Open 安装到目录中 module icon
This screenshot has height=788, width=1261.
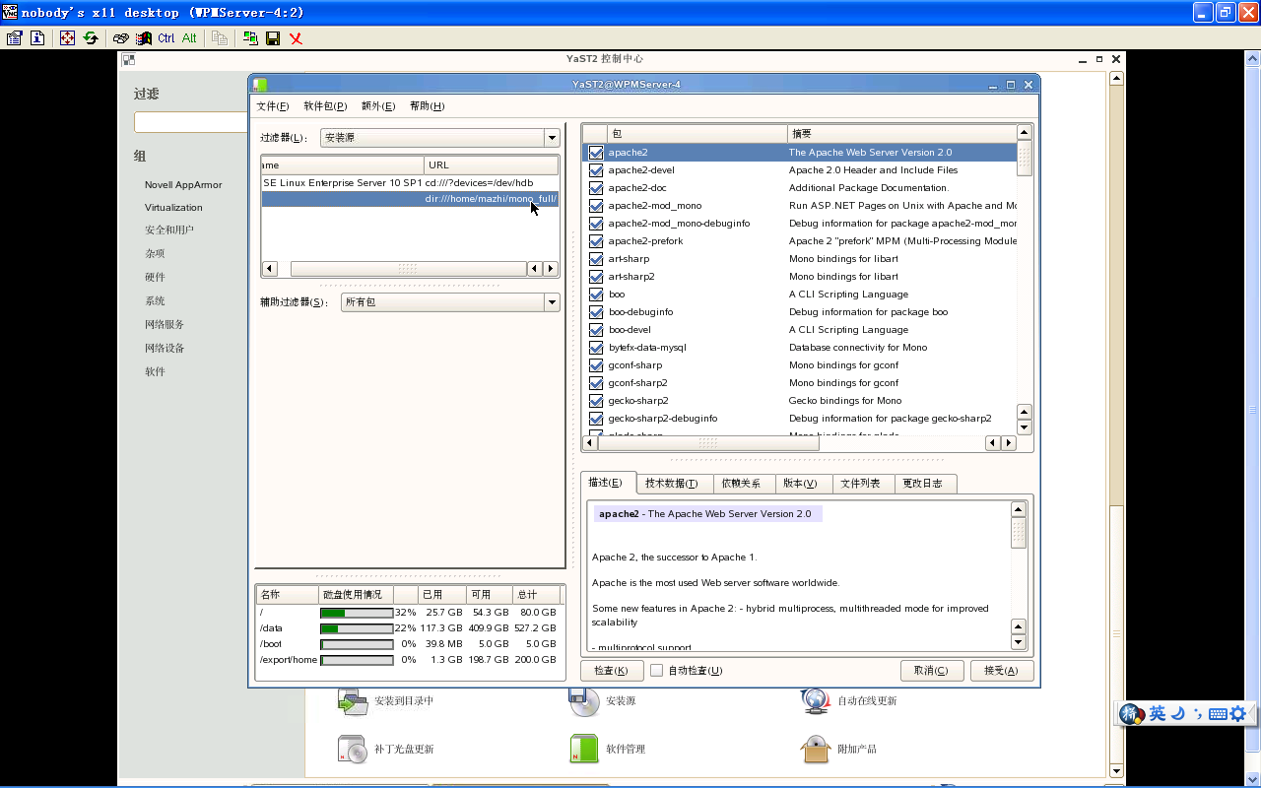(353, 700)
